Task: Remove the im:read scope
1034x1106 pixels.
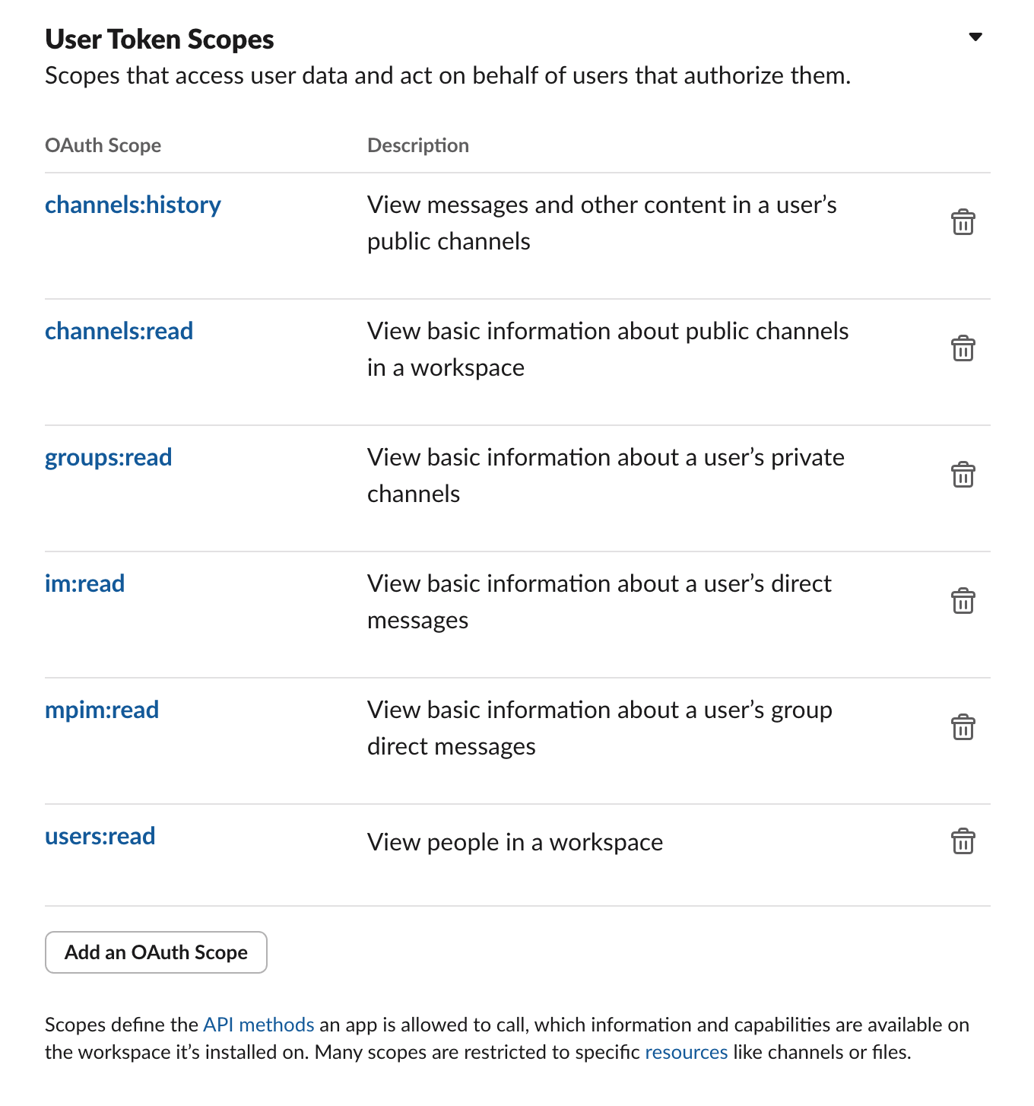Action: click(963, 601)
